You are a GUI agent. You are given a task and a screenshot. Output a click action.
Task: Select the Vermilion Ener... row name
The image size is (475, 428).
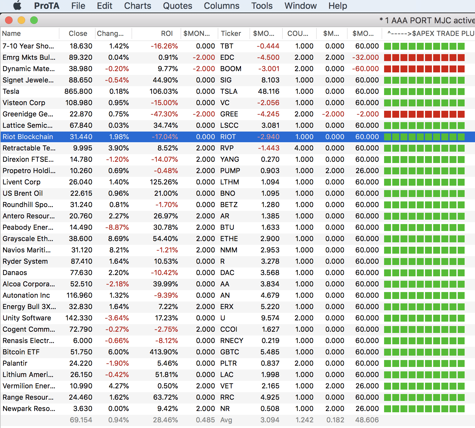[29, 386]
